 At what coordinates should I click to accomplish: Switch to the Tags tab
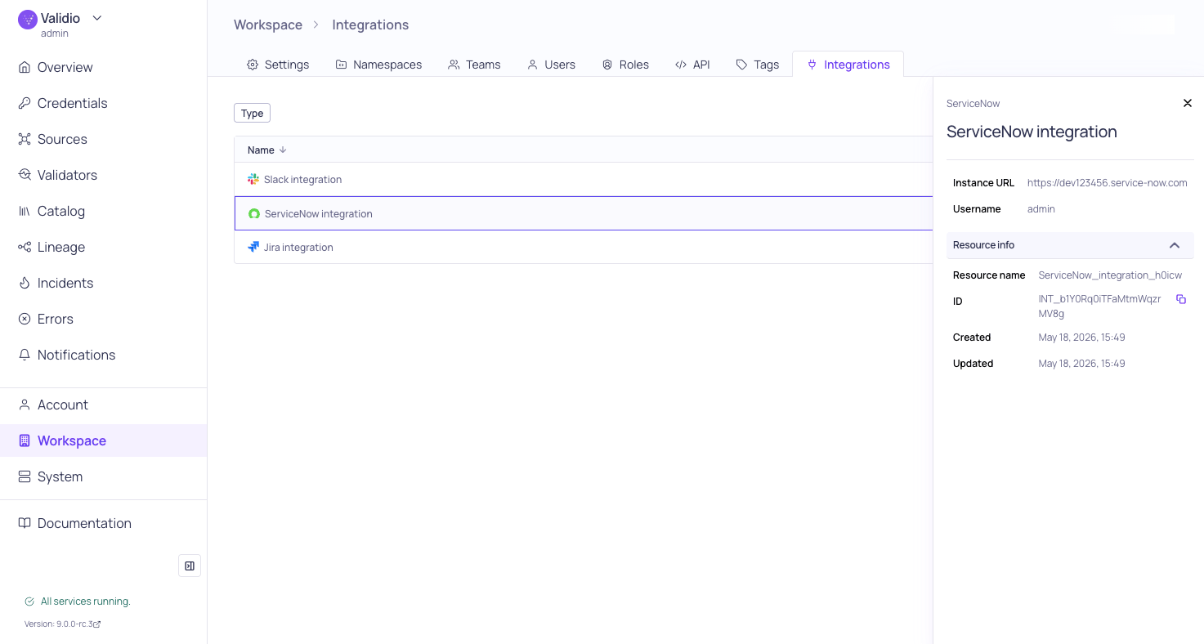pos(758,65)
